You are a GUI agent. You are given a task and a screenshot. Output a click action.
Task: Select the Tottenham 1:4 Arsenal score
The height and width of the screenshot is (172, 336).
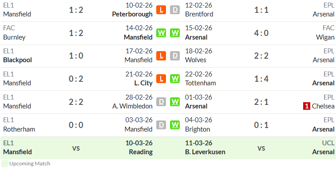point(261,79)
